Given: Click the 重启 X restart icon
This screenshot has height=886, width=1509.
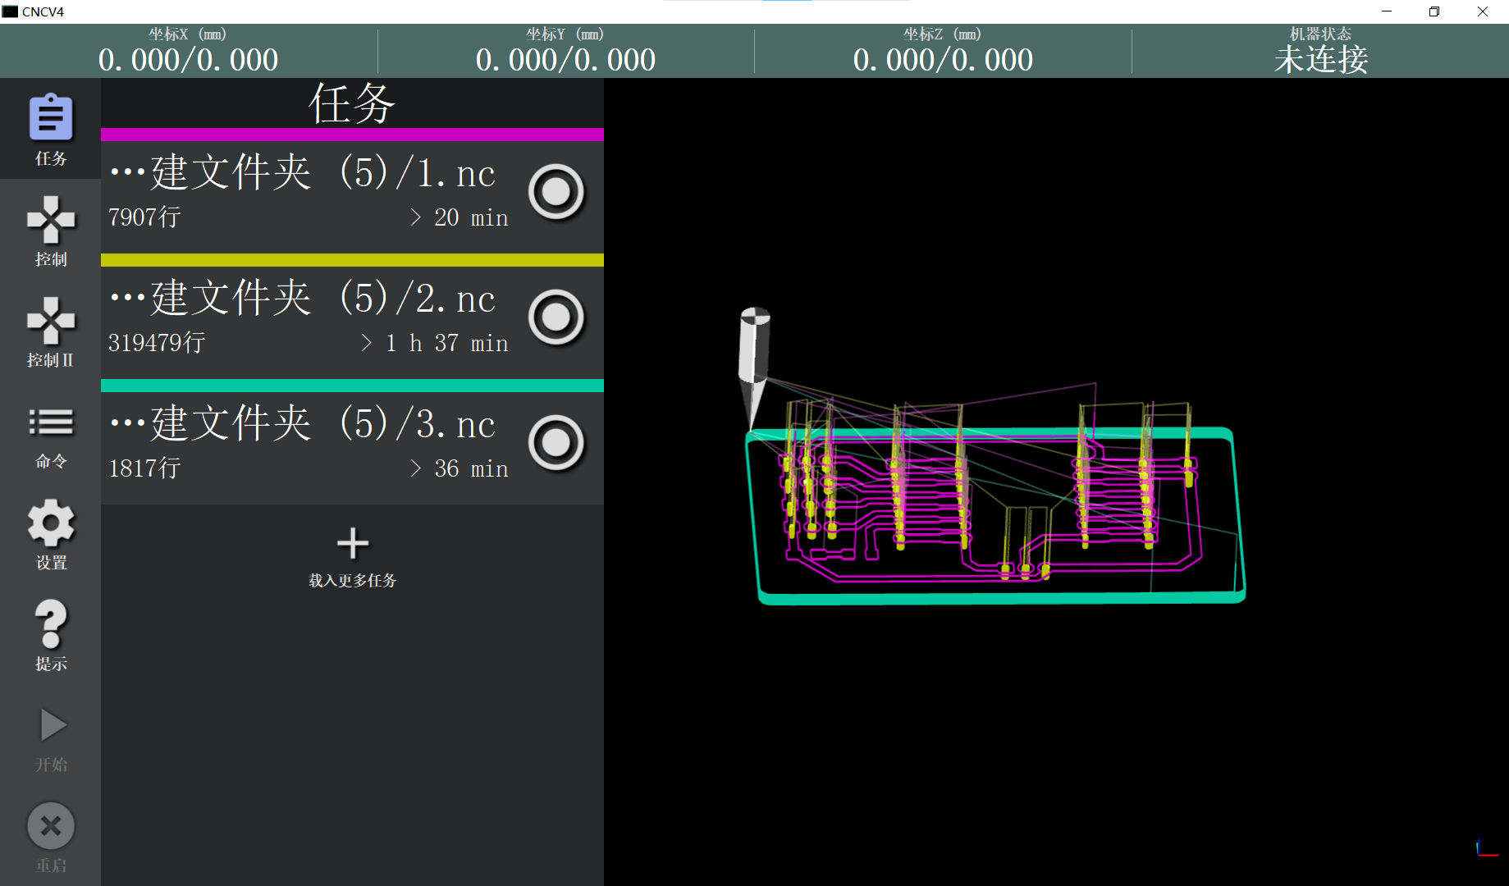Looking at the screenshot, I should [x=51, y=826].
